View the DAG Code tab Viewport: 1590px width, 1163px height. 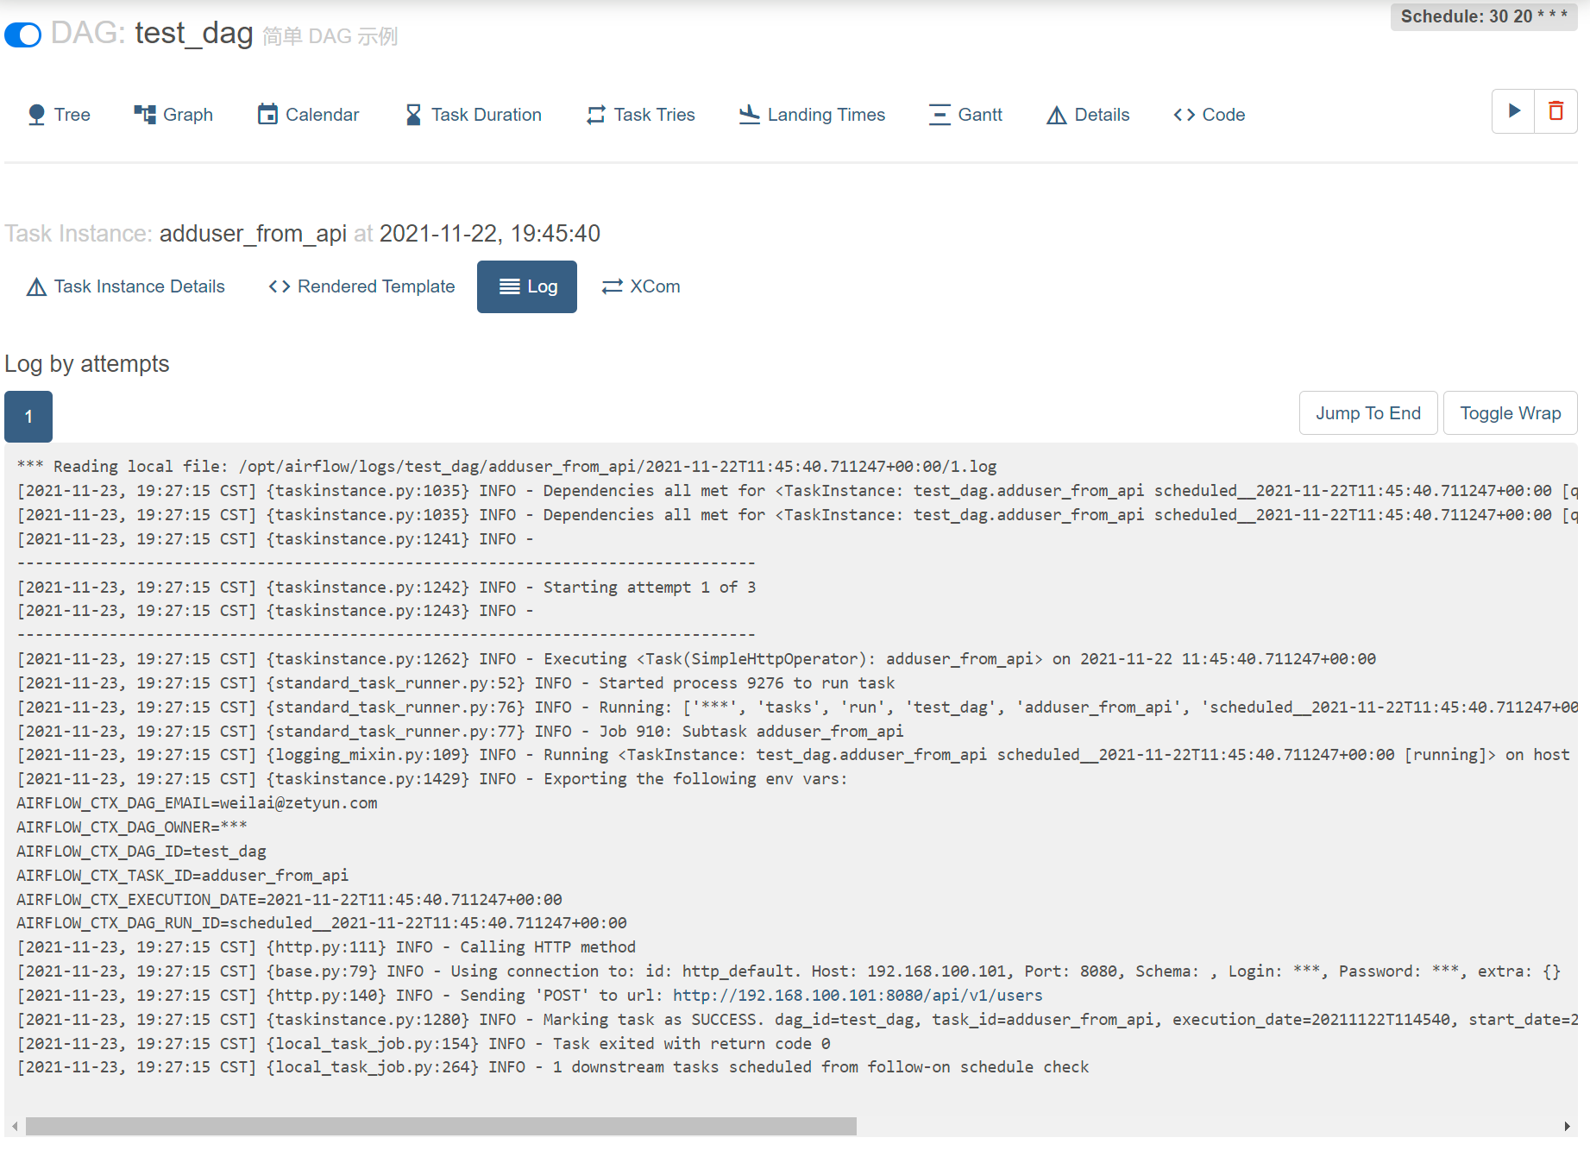pyautogui.click(x=1209, y=115)
